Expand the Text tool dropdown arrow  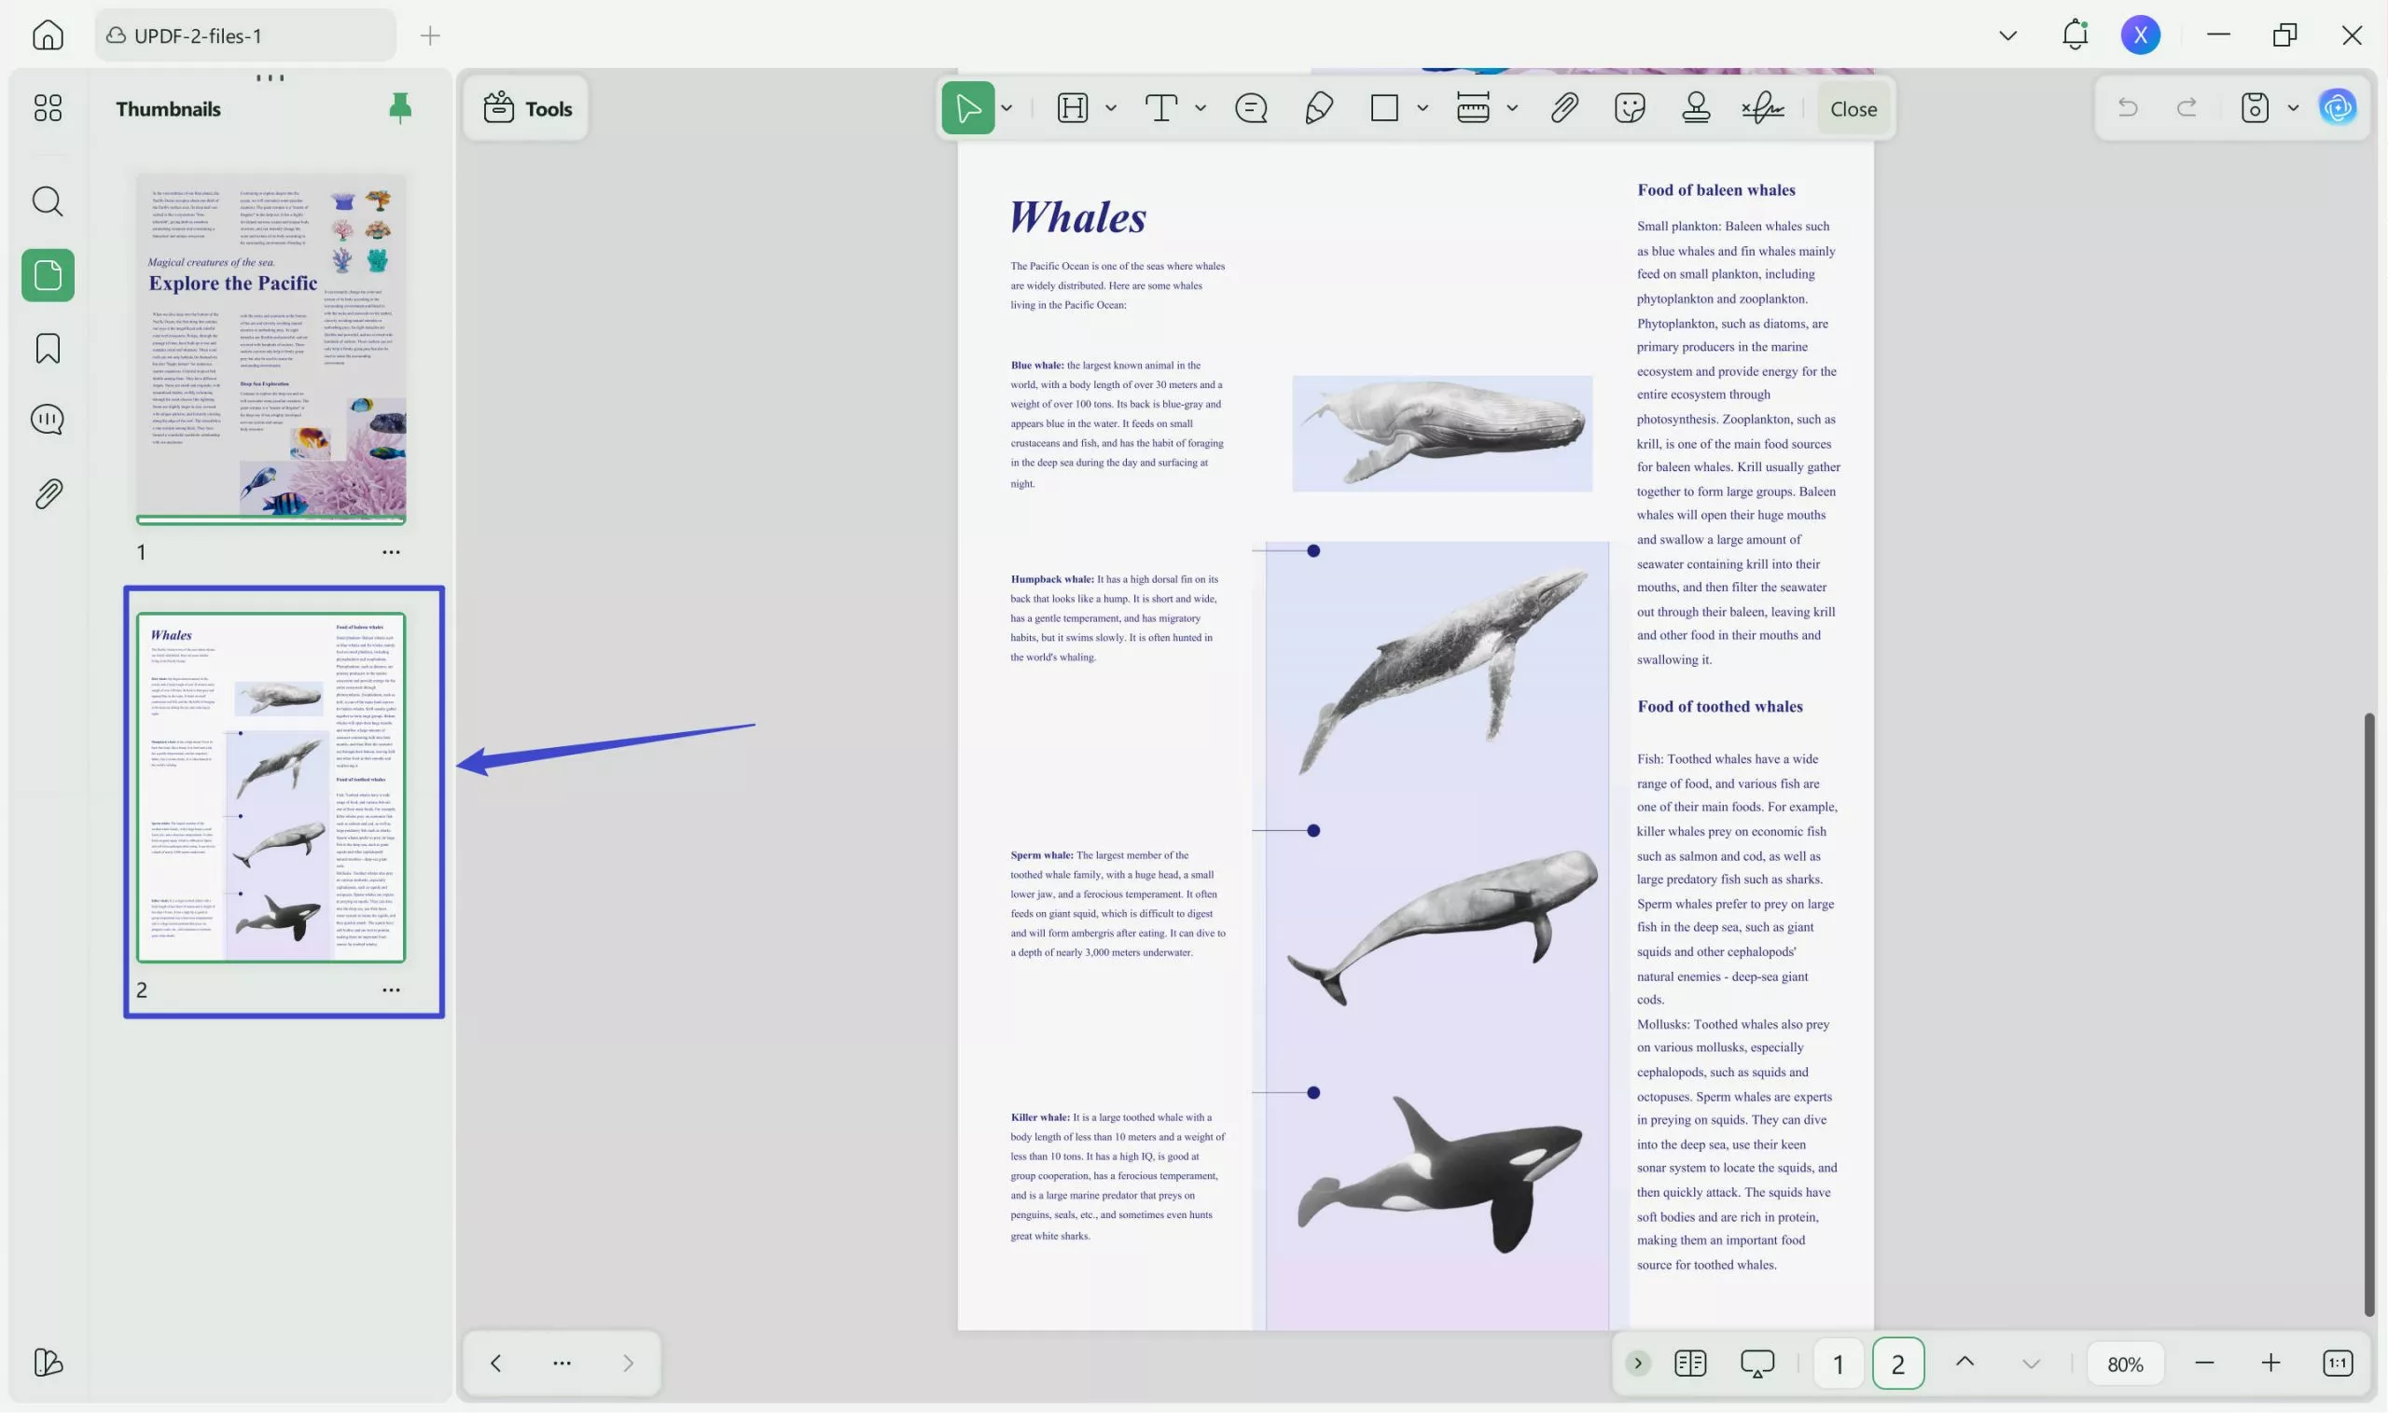[x=1200, y=108]
